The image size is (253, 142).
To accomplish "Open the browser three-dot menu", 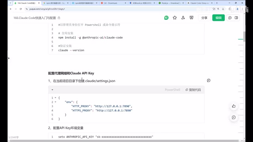I will click(242, 9).
